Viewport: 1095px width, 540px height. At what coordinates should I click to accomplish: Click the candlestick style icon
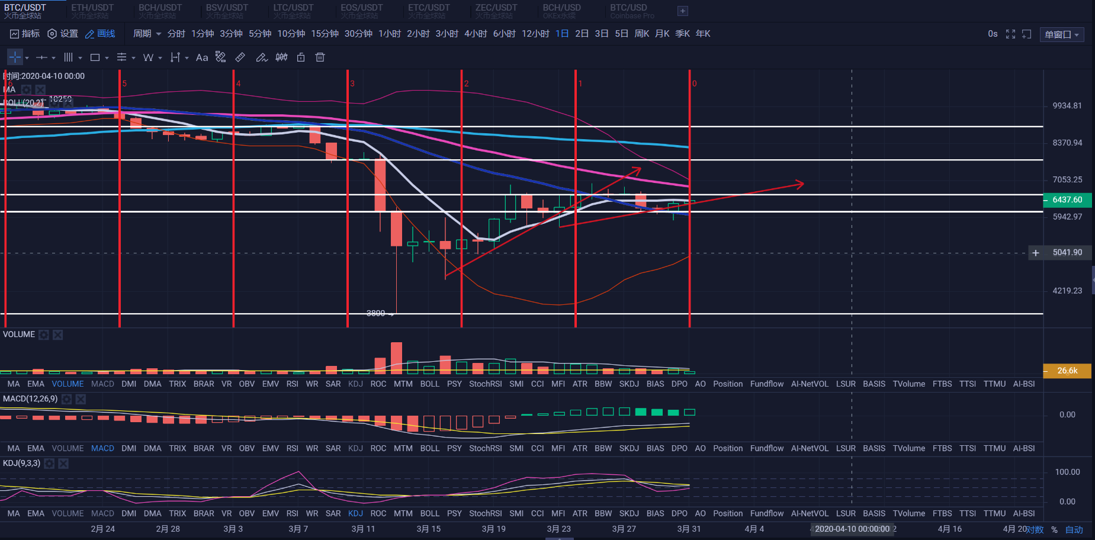tap(282, 57)
